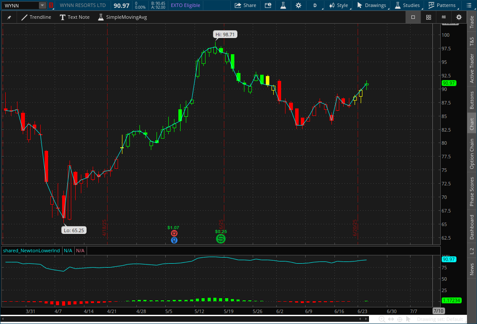Viewport: 477px width, 324px height.
Task: Click the scroll-left triangle near scrollbar end
Action: tap(361, 319)
